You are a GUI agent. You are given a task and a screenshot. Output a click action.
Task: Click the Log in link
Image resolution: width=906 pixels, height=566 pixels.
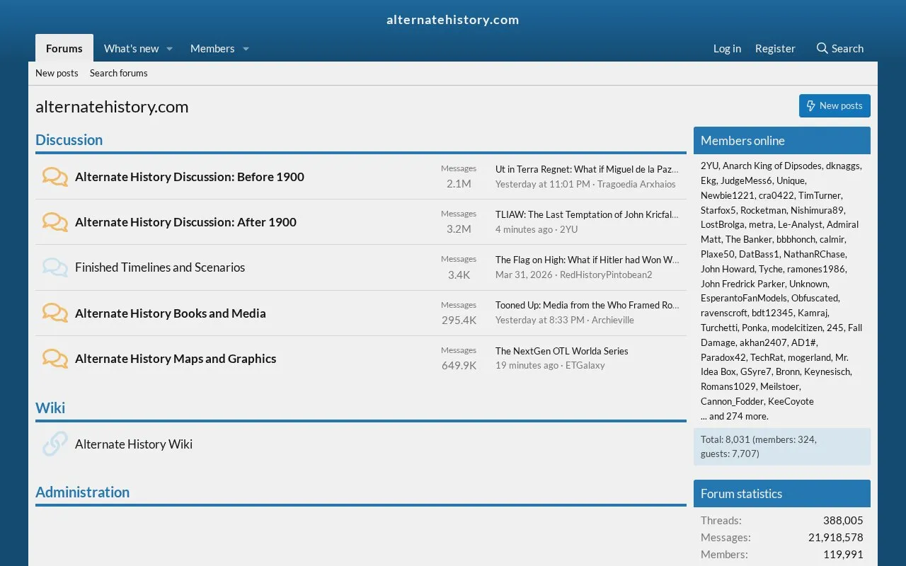pos(727,48)
